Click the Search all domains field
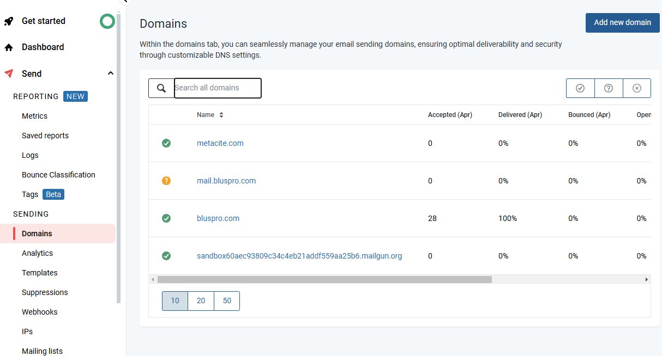The image size is (662, 356). (x=218, y=88)
